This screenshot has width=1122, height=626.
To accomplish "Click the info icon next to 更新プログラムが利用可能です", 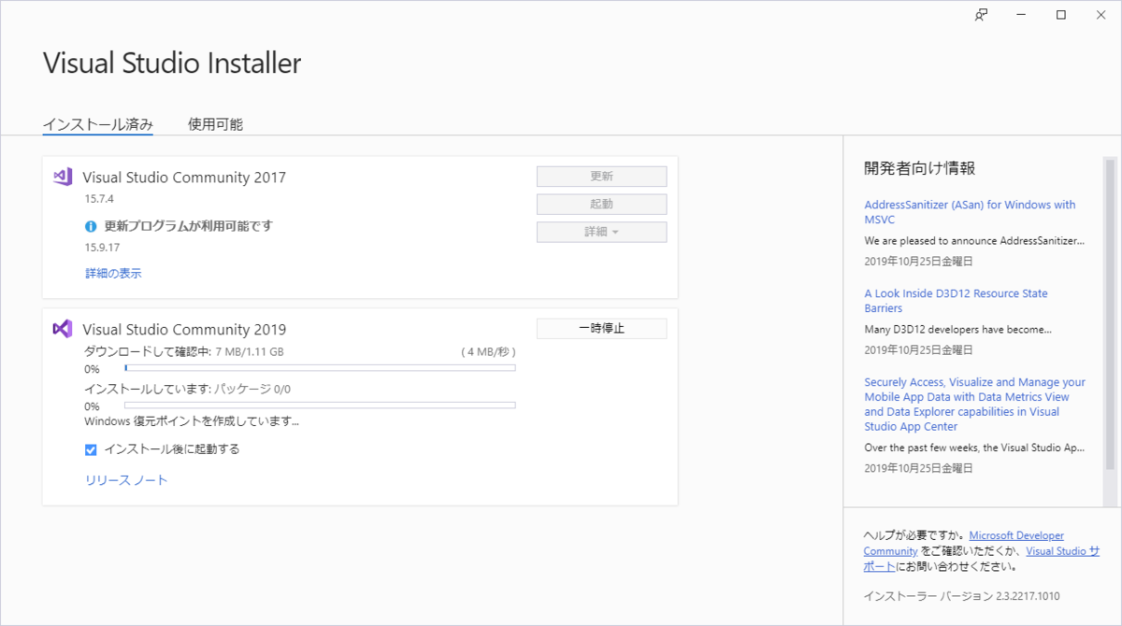I will (90, 225).
